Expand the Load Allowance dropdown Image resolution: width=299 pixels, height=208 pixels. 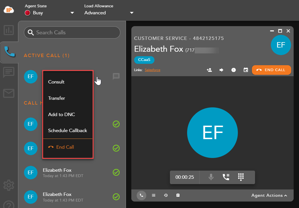click(132, 13)
